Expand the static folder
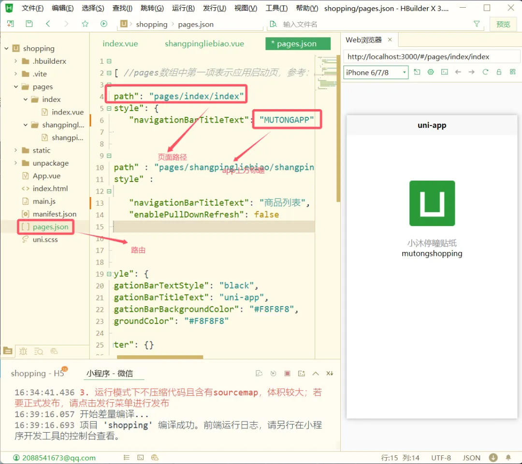The image size is (522, 464). [15, 150]
